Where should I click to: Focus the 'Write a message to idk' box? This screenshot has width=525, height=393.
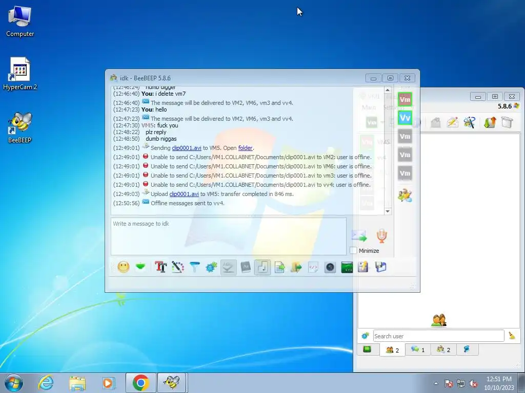point(228,236)
